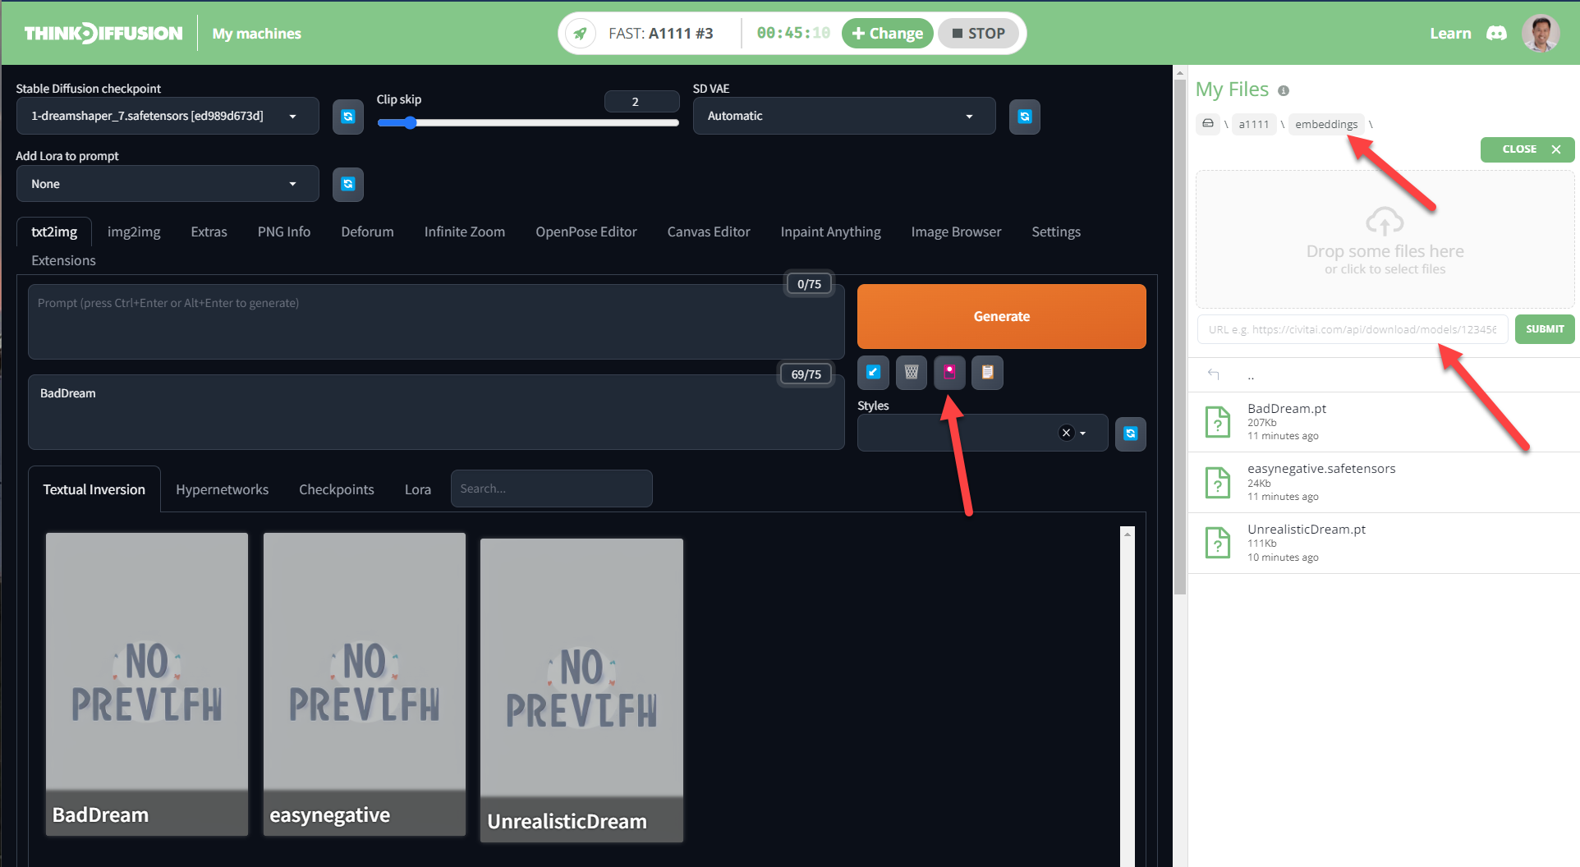Open the Extras tab

[209, 232]
